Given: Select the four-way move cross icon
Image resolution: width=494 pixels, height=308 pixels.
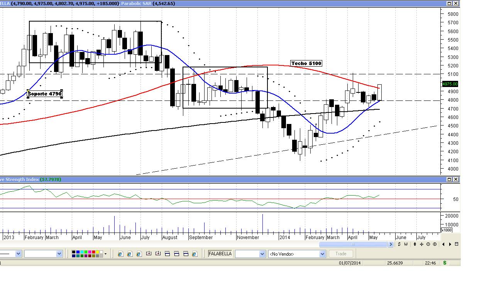Looking at the screenshot, I should (x=422, y=244).
